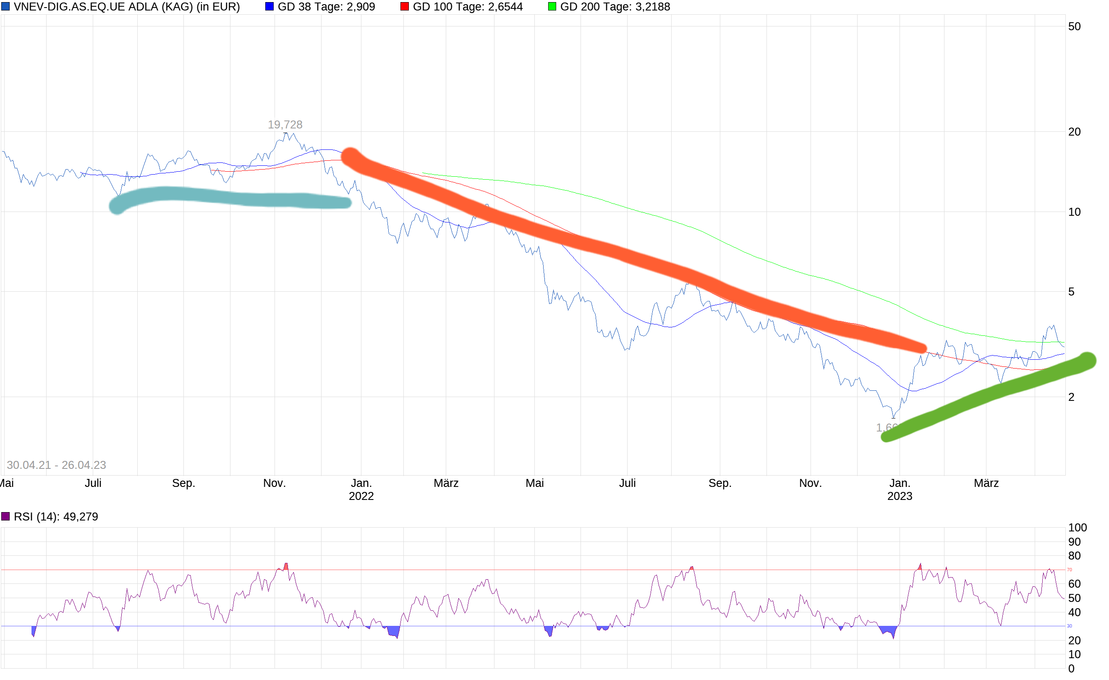Click the 19,728 high price label
This screenshot has width=1109, height=680.
click(x=285, y=125)
